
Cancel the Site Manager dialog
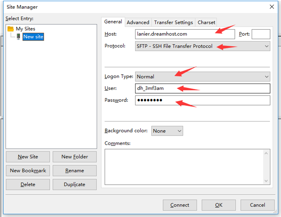click(257, 205)
